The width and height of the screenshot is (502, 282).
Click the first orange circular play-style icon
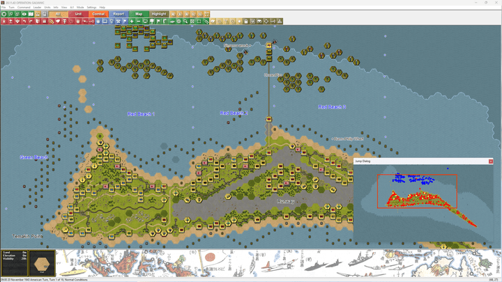tap(173, 14)
